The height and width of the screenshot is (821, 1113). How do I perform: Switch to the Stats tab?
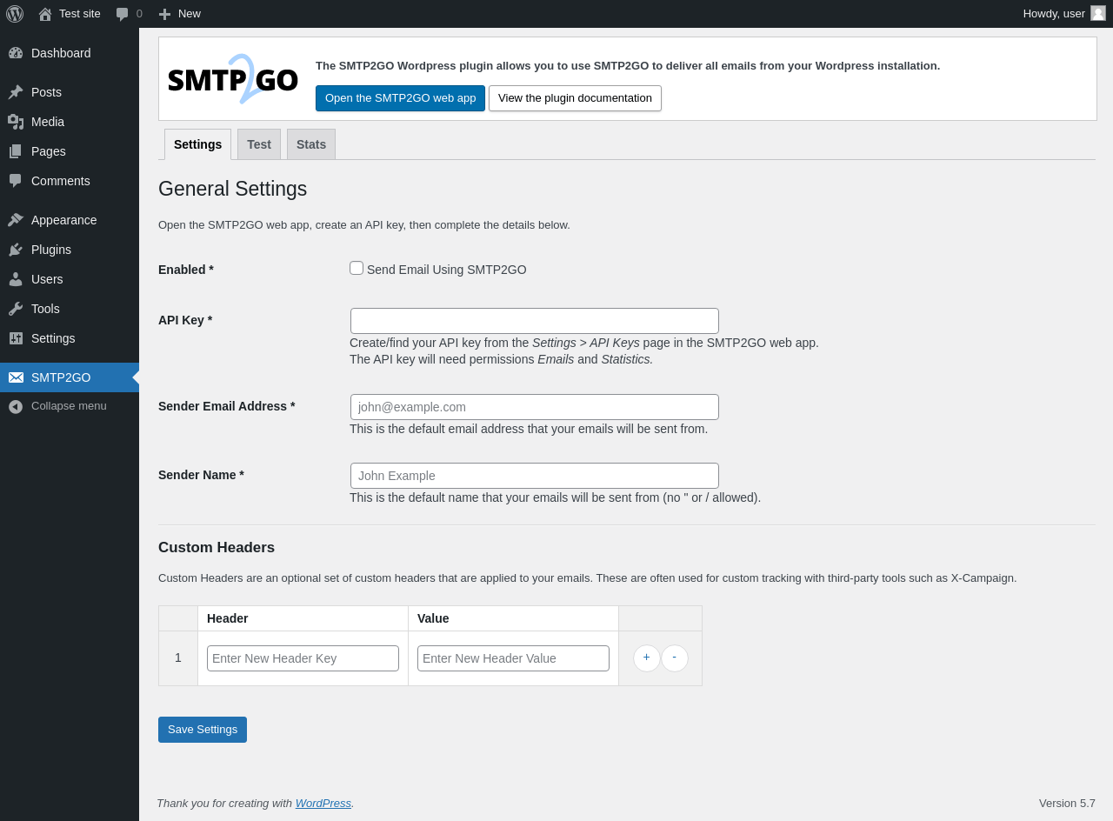tap(311, 144)
